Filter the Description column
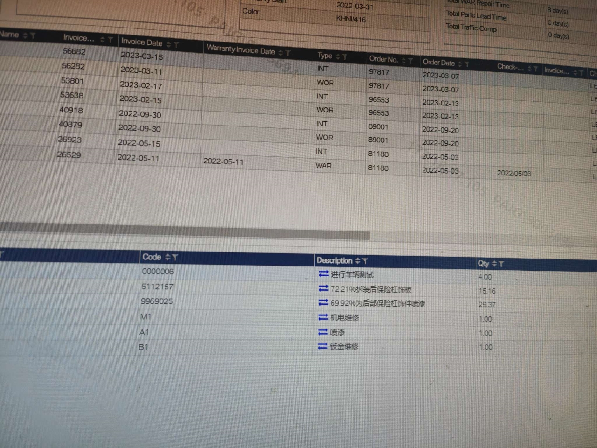The height and width of the screenshot is (448, 597). (x=365, y=261)
